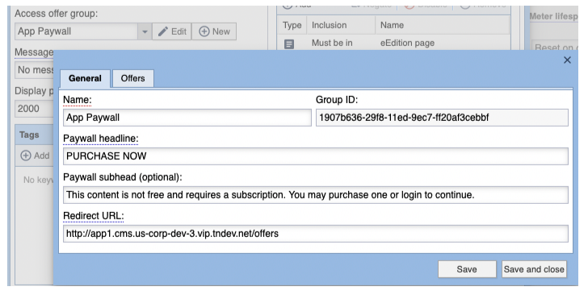Click Save and close

(534, 269)
